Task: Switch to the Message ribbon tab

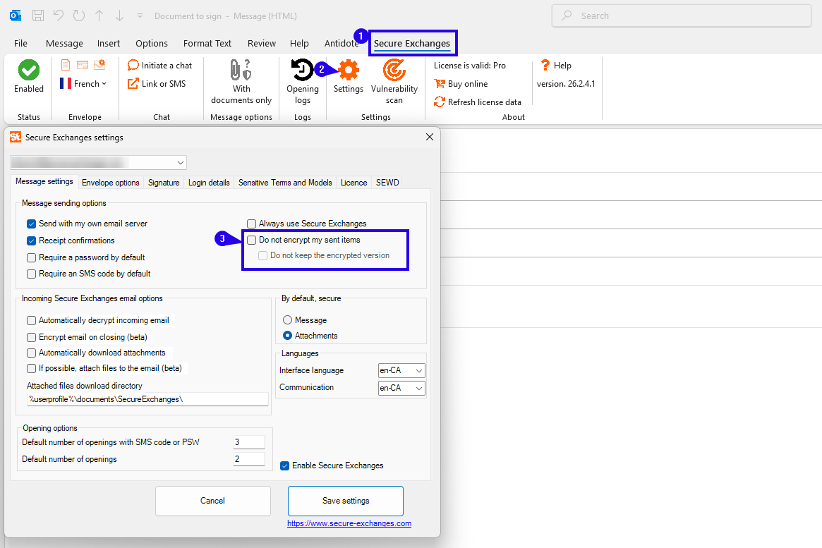Action: (64, 44)
